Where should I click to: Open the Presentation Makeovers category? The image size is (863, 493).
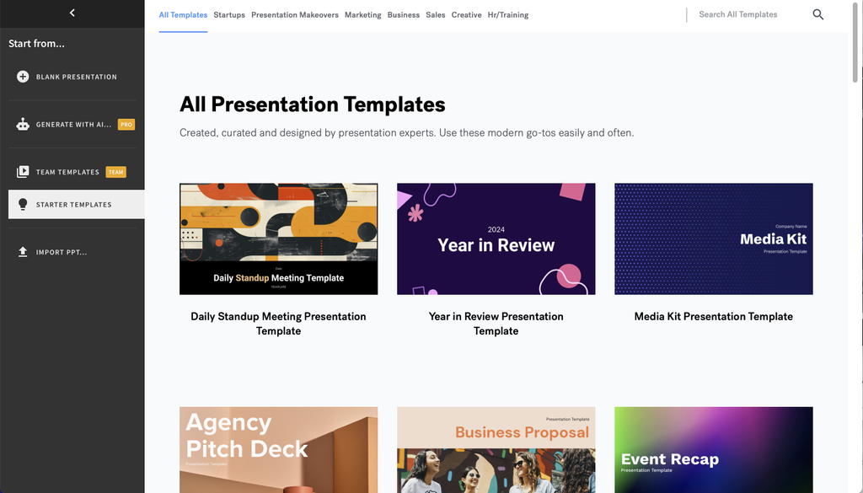[x=294, y=14]
